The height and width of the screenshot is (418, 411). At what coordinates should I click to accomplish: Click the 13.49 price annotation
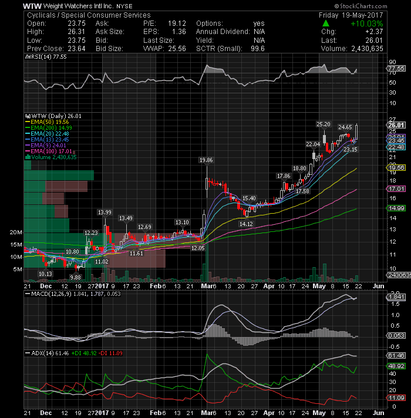coord(126,218)
